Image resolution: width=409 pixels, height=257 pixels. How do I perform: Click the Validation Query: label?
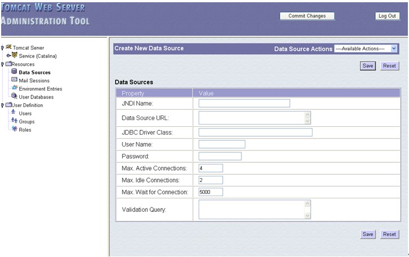tap(144, 210)
